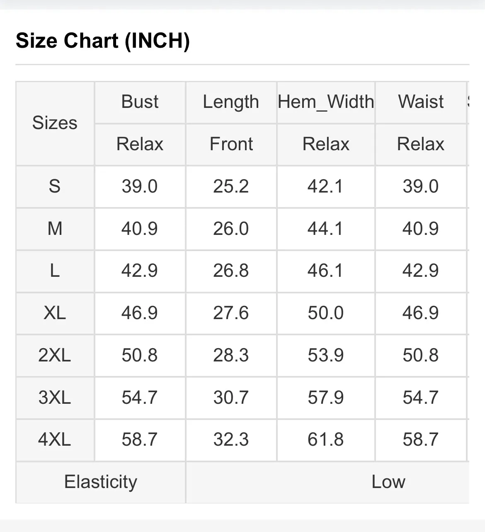Click the Size Chart (INCH) heading
Viewport: 485px width, 532px height.
coord(103,41)
